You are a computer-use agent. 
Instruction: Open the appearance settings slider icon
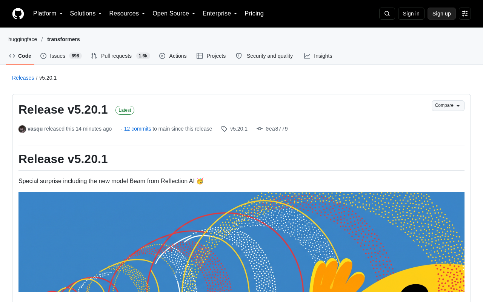tap(465, 14)
